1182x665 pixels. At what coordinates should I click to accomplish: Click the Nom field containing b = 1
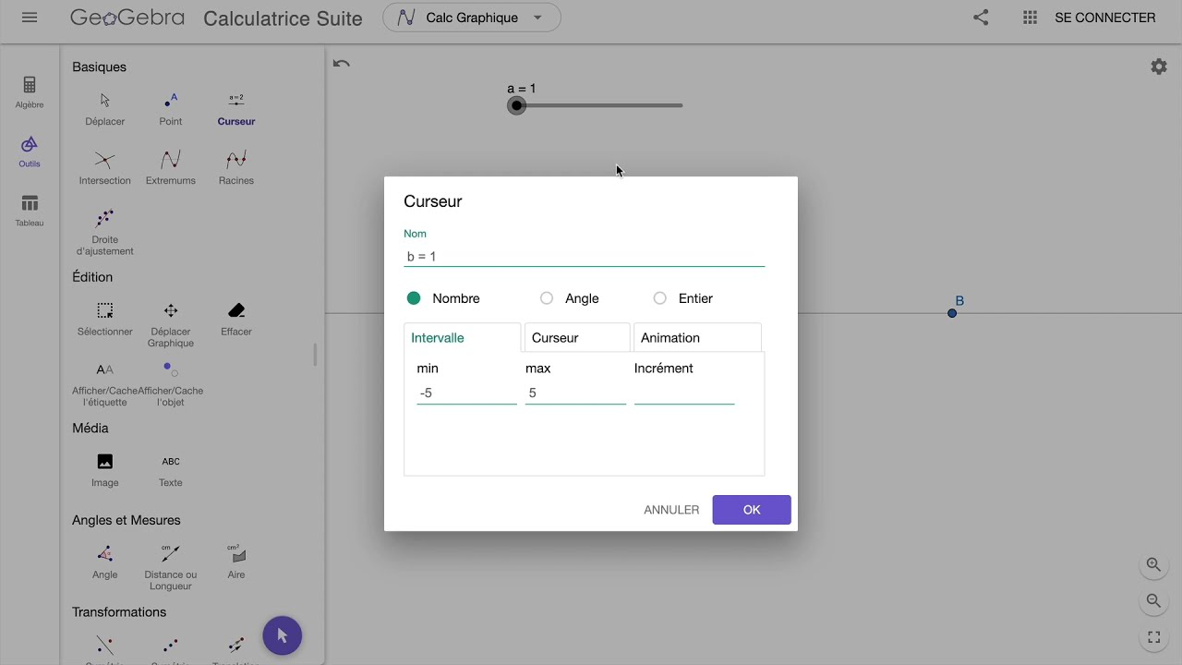pyautogui.click(x=585, y=256)
